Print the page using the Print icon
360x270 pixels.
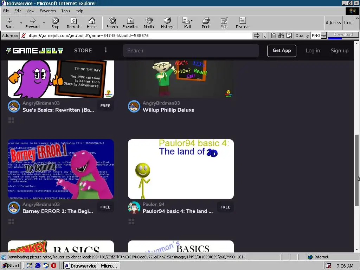tap(206, 23)
